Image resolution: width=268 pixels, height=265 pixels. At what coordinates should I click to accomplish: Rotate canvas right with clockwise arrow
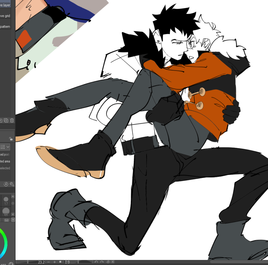point(102,262)
